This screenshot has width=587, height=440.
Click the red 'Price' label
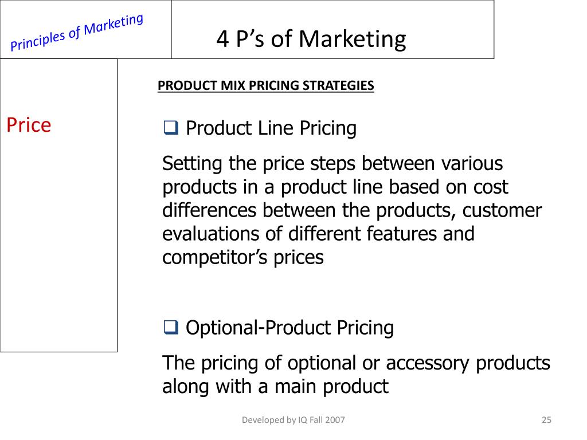point(29,124)
